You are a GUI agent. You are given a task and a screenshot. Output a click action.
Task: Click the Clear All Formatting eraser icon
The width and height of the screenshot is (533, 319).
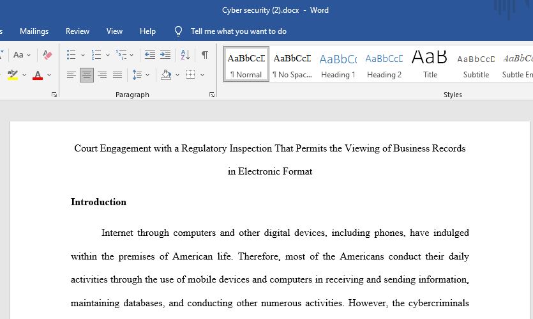click(x=48, y=54)
